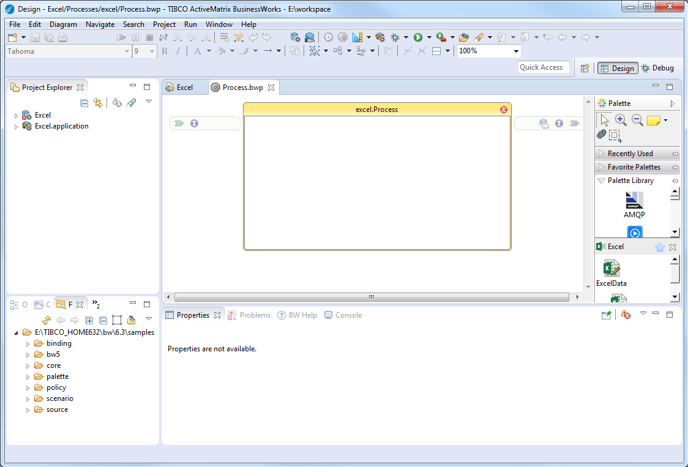Collapse the Palette Library section
688x467 pixels.
click(602, 181)
